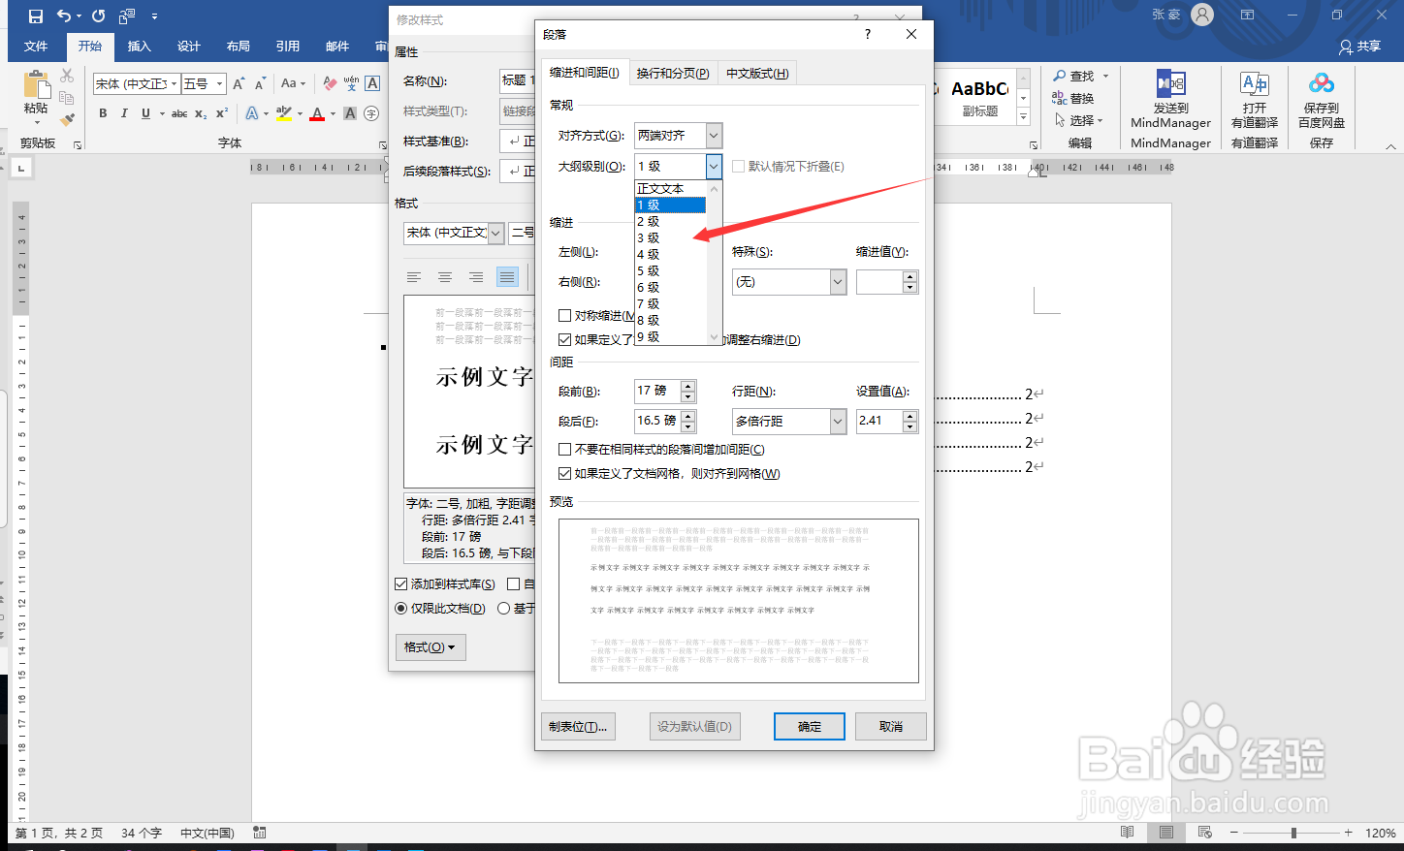Click the 确定 button to confirm
Screen dimensions: 1404x851
point(809,725)
